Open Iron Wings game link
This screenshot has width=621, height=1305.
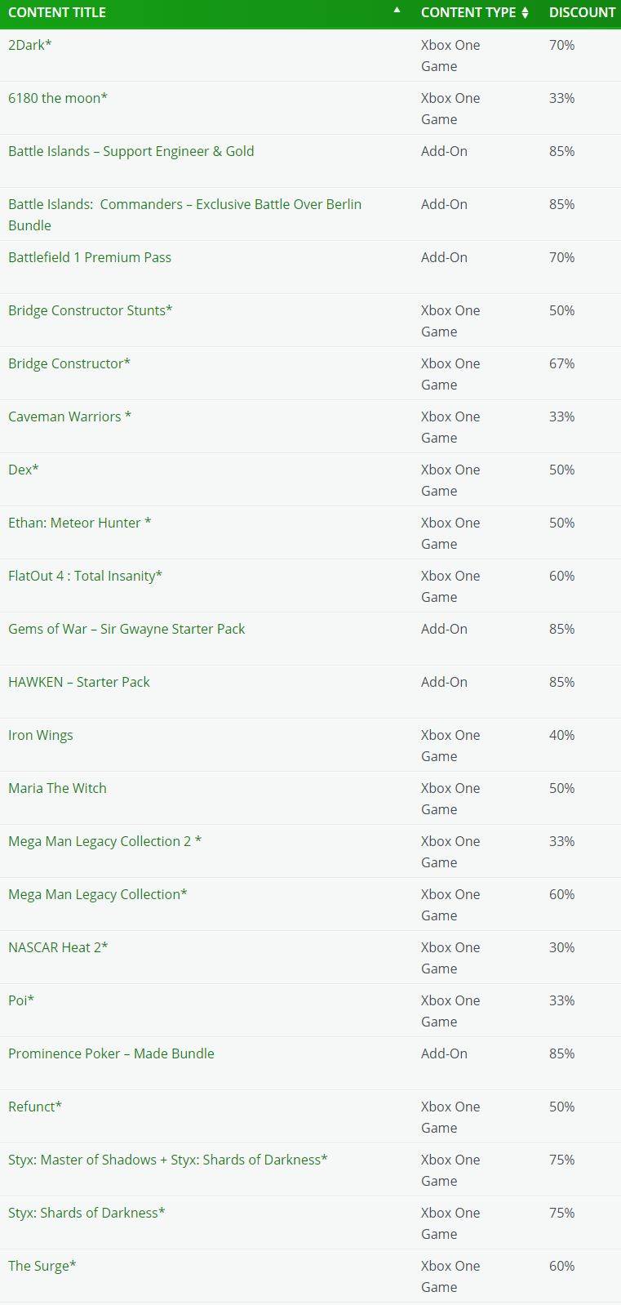tap(41, 735)
